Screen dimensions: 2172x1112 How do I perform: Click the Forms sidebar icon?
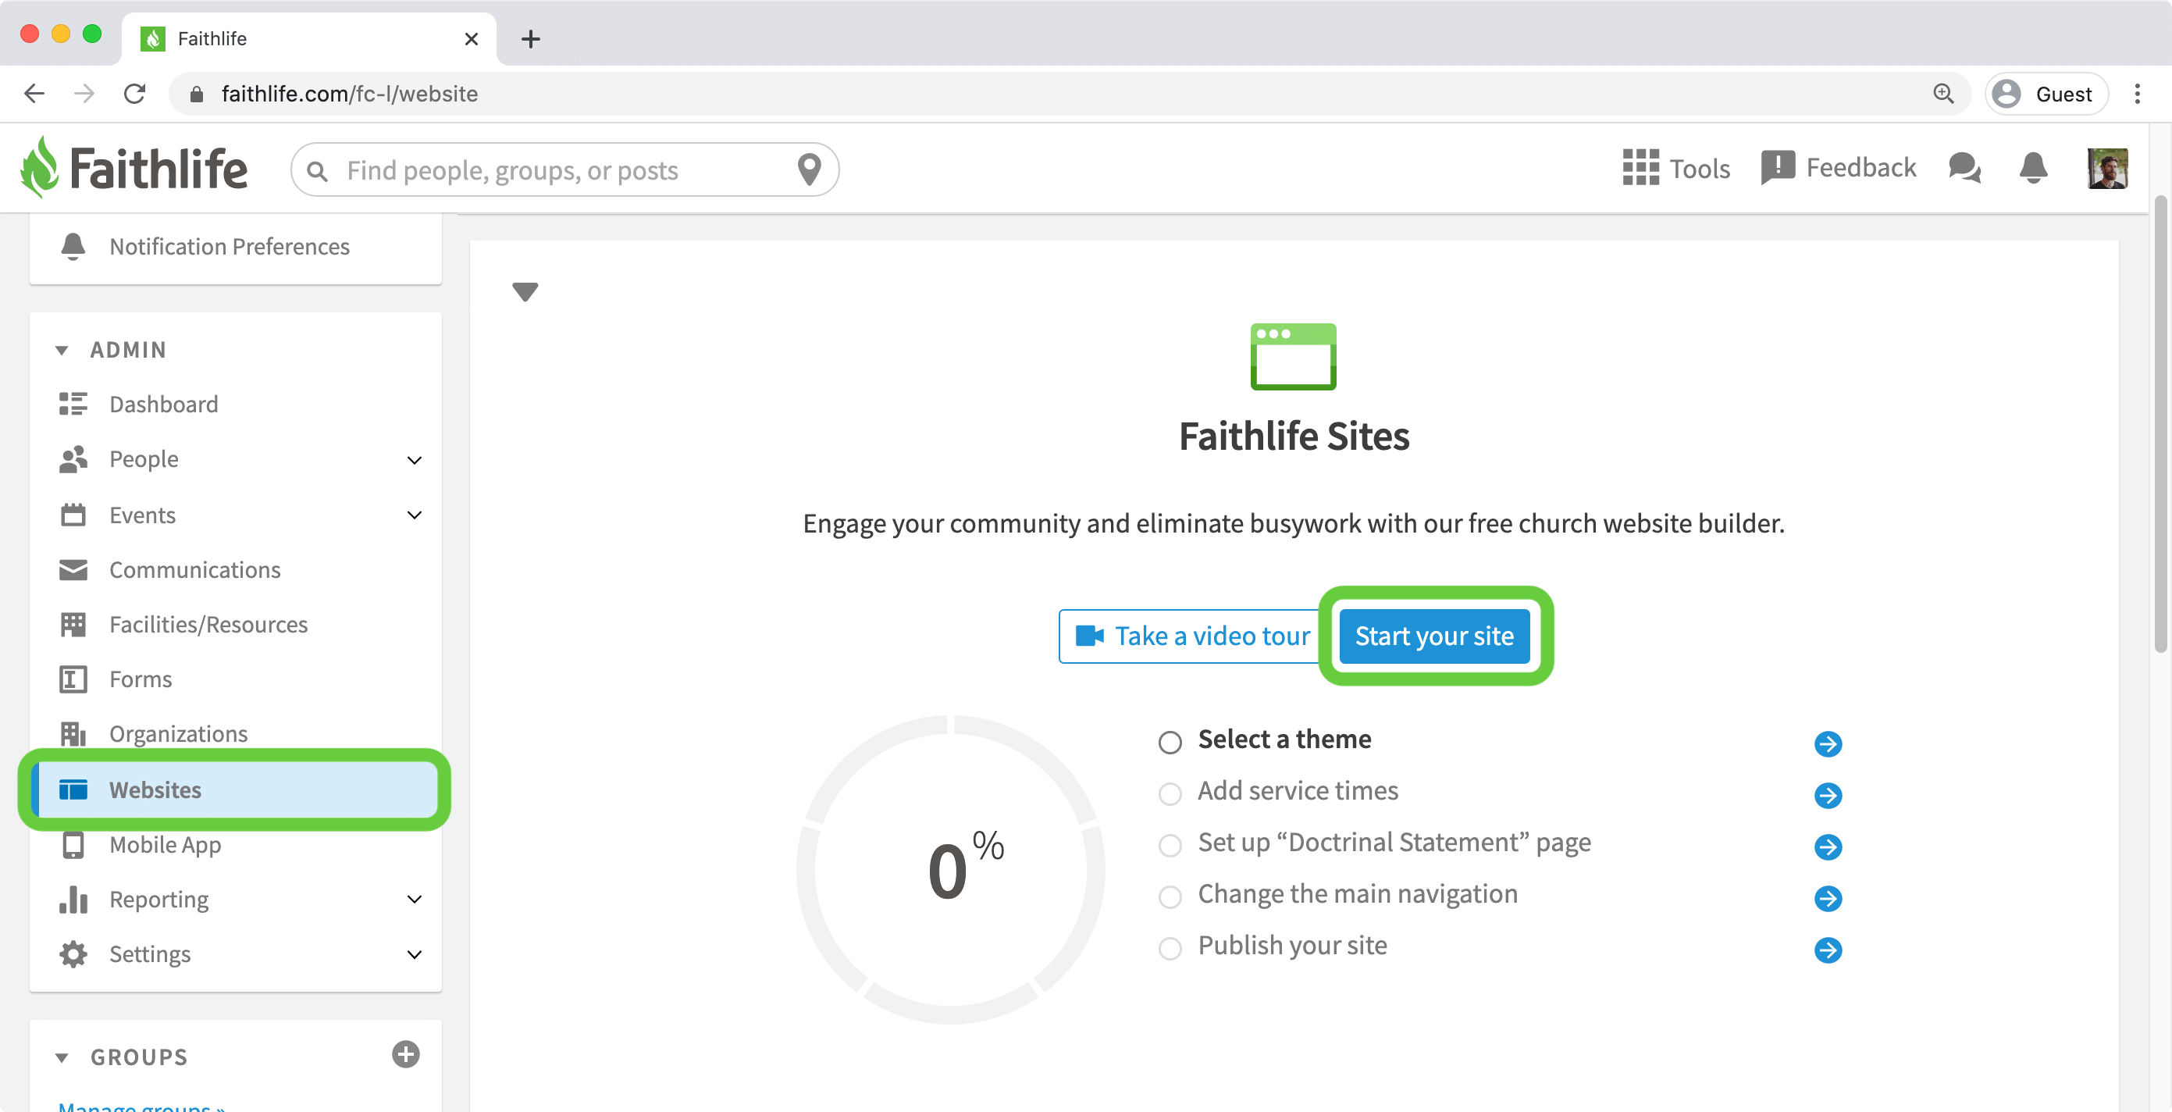73,679
